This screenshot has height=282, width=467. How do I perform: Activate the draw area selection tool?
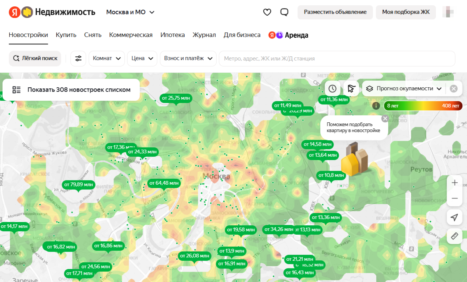coord(351,89)
